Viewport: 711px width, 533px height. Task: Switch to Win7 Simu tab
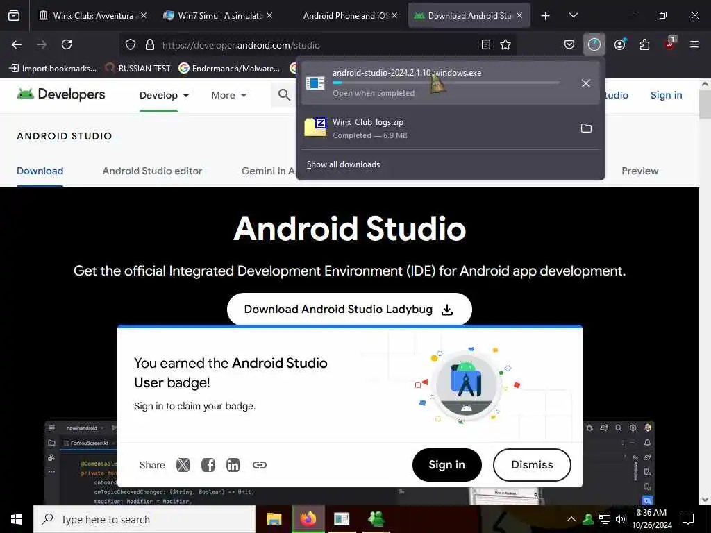click(219, 15)
